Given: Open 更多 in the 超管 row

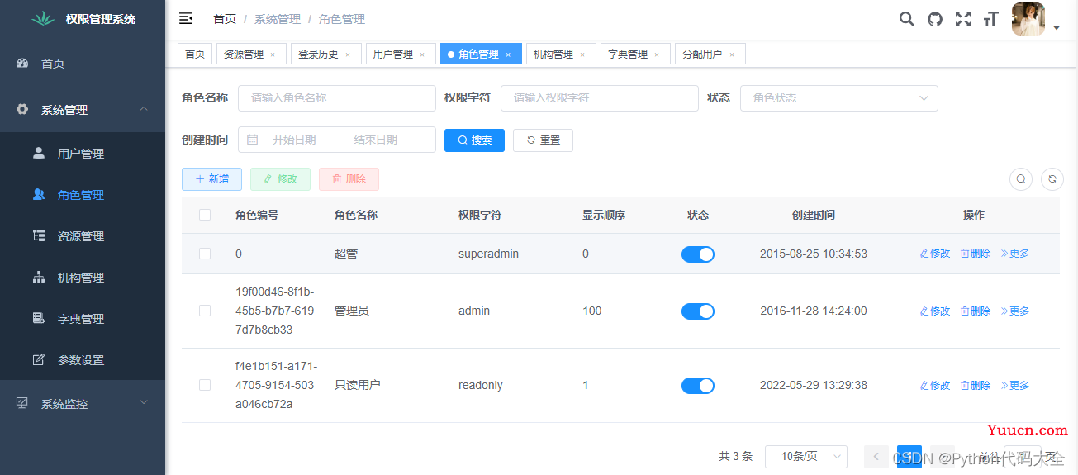Looking at the screenshot, I should [1015, 254].
